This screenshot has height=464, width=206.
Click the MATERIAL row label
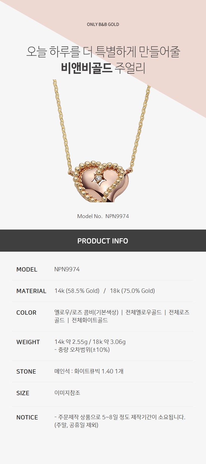coord(31,291)
